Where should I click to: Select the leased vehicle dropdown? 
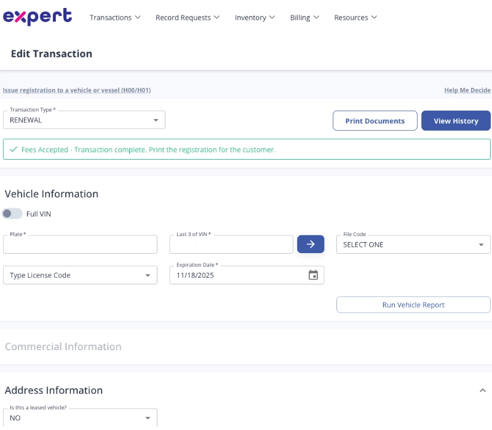[80, 418]
